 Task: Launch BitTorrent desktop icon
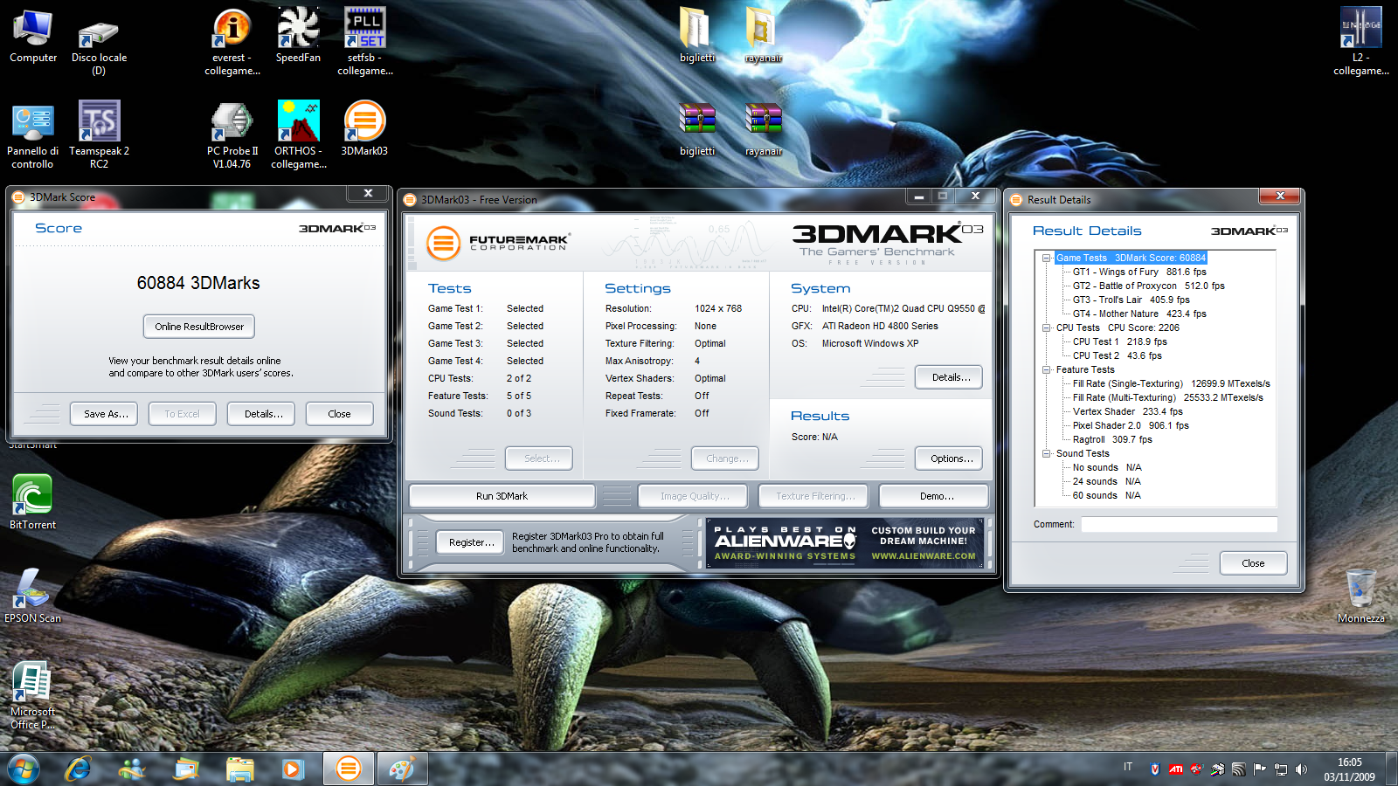[x=32, y=502]
